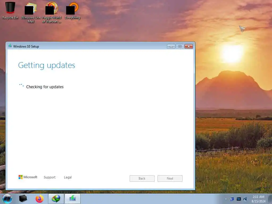The width and height of the screenshot is (272, 204).
Task: Open the clock showing 2:11 AM
Action: coord(258,199)
